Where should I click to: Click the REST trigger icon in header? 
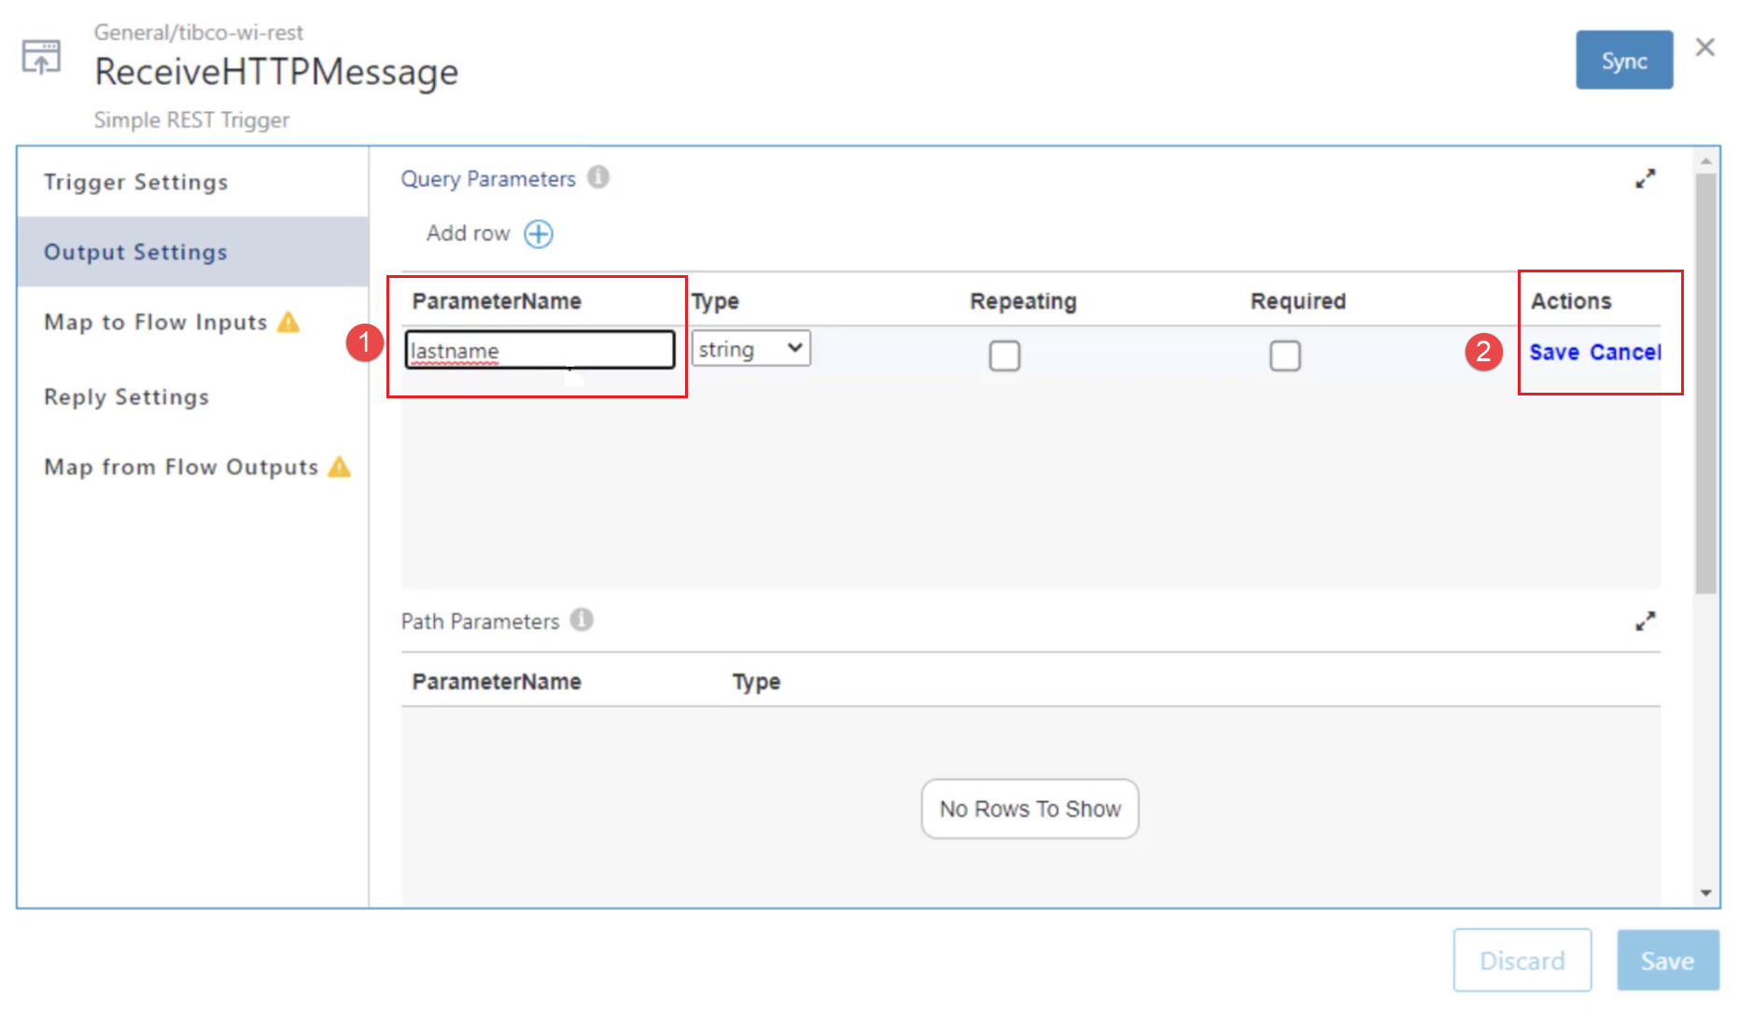[x=41, y=57]
